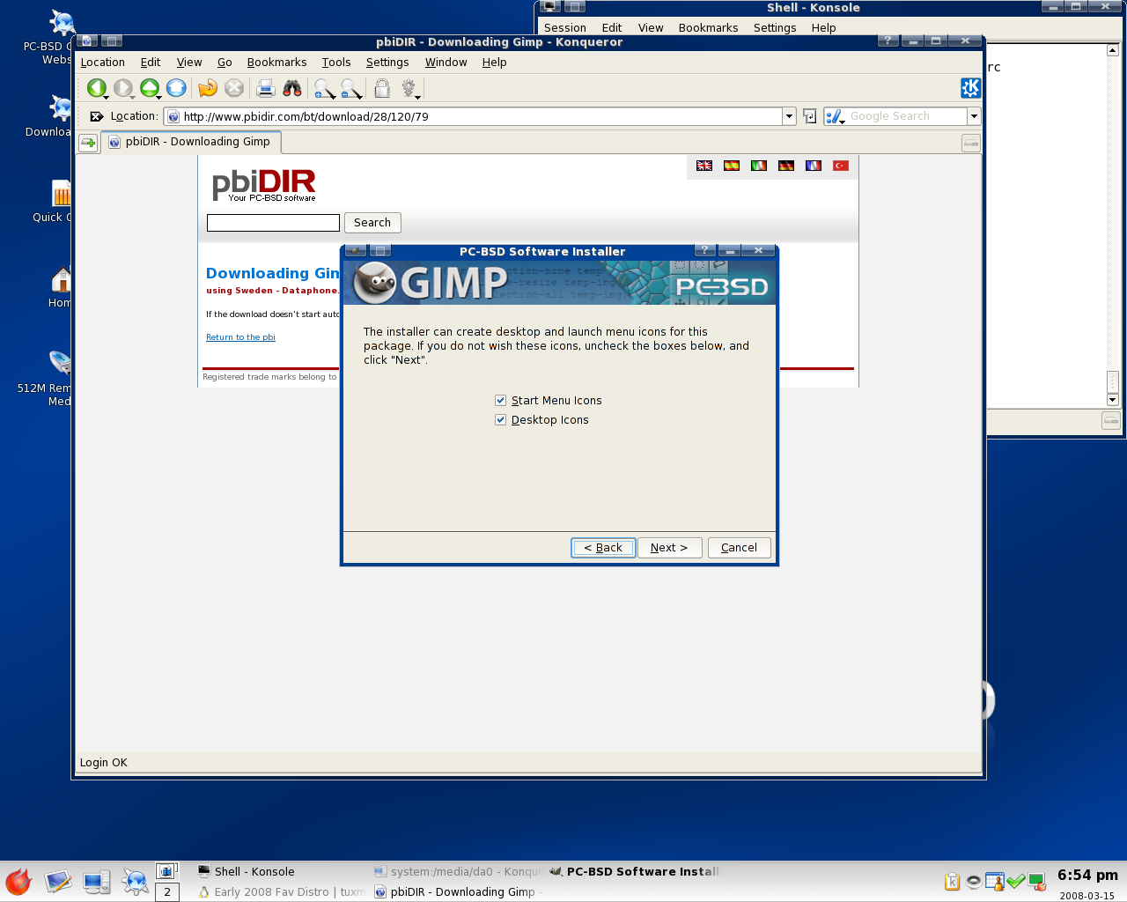Click the magnifier plus zoom-in icon
Viewport: 1127px width, 902px height.
point(324,88)
